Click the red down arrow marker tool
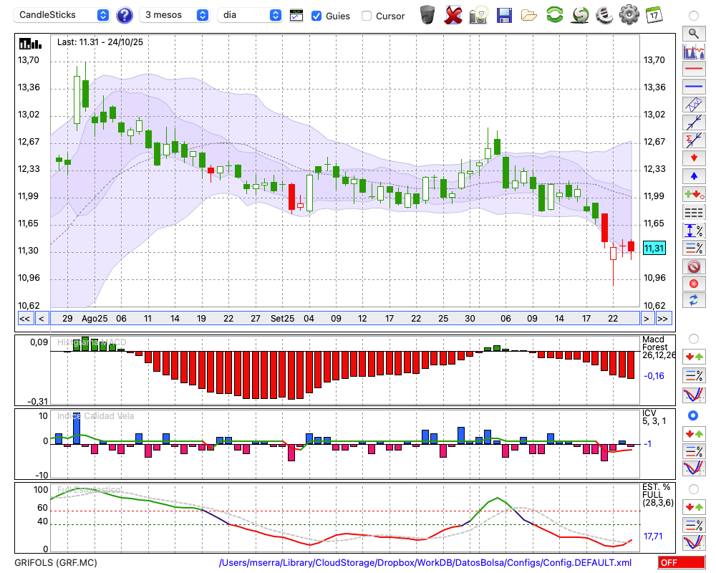The image size is (716, 573). (x=693, y=158)
